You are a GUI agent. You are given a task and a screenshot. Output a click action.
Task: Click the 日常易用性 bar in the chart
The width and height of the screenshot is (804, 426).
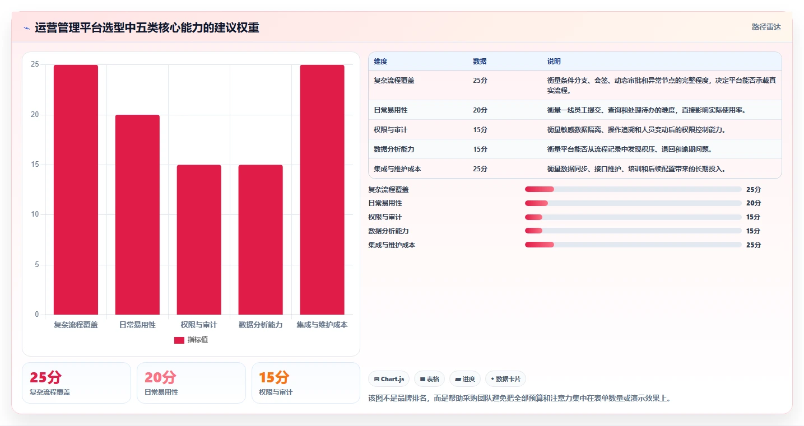[137, 214]
